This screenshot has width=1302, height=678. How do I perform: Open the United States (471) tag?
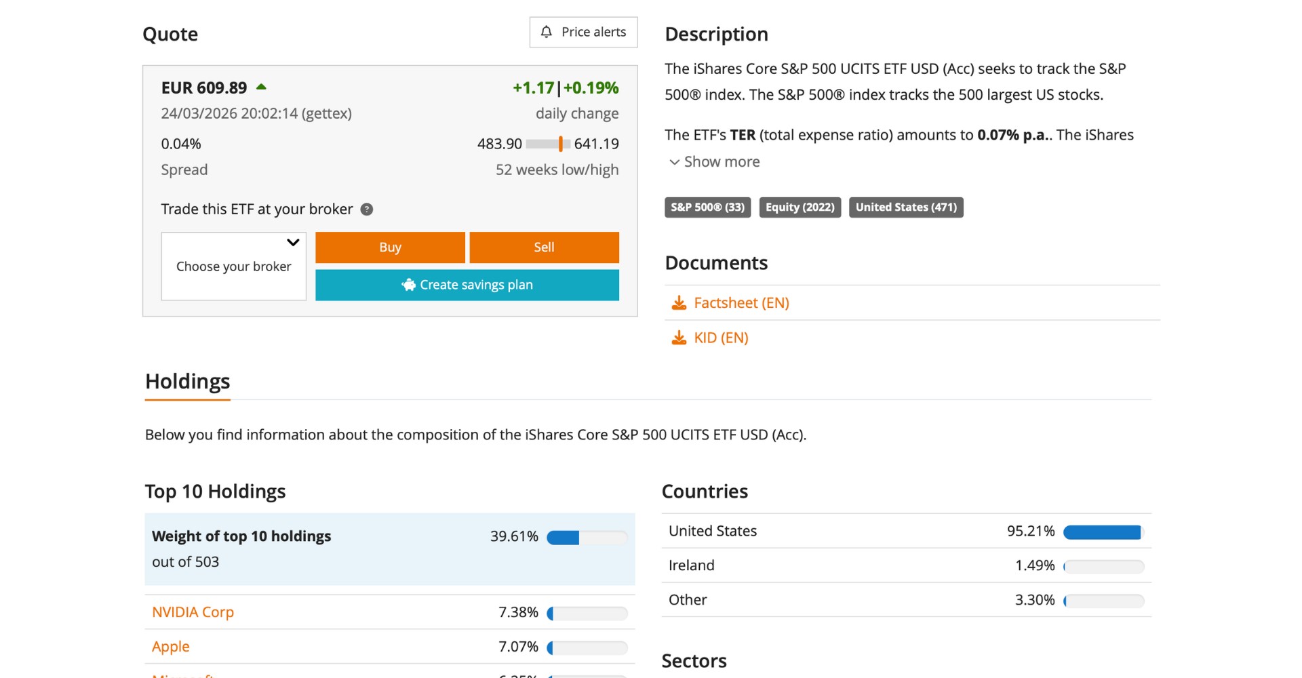(905, 207)
